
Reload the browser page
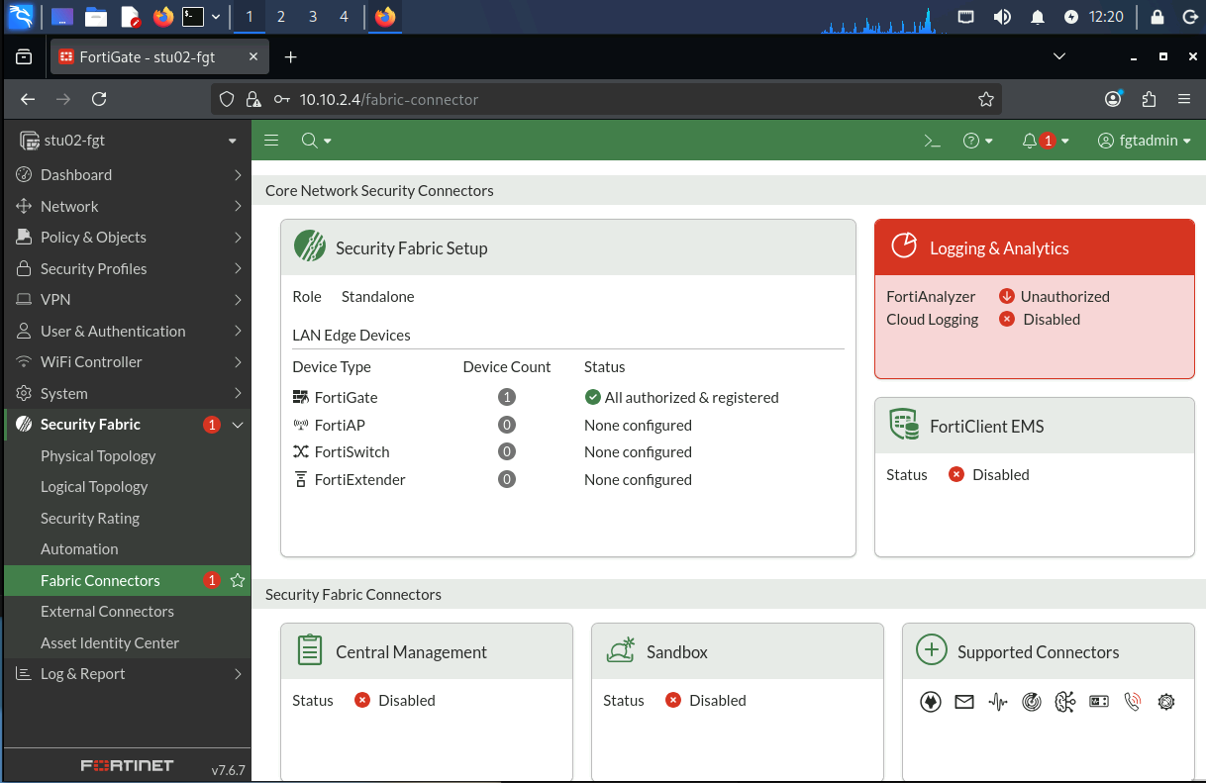99,99
